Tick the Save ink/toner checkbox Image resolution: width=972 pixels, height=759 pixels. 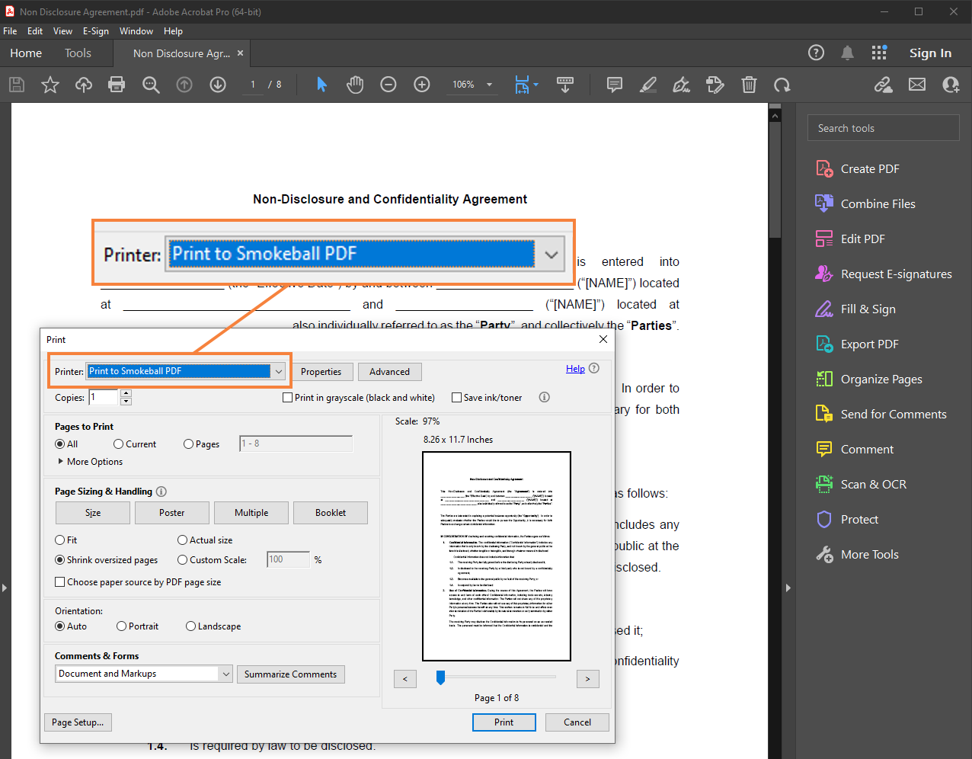coord(456,398)
